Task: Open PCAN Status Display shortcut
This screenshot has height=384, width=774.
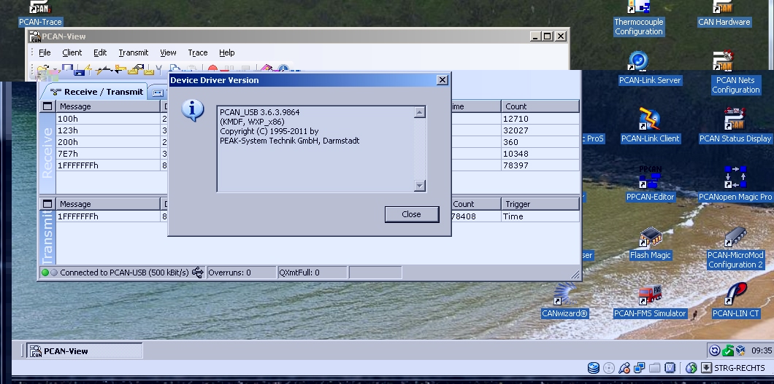Action: click(735, 125)
